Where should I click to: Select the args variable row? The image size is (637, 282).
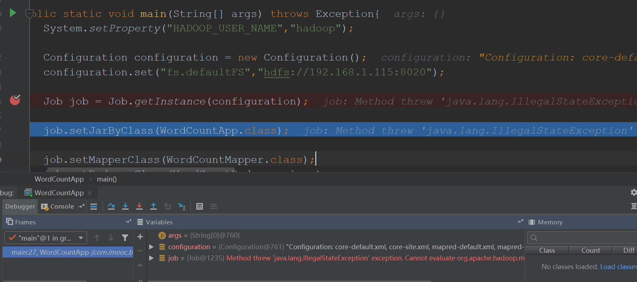coord(336,236)
